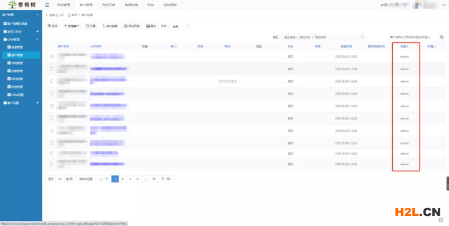Click the customer search input field
449x226 pixels.
pyautogui.click(x=413, y=37)
